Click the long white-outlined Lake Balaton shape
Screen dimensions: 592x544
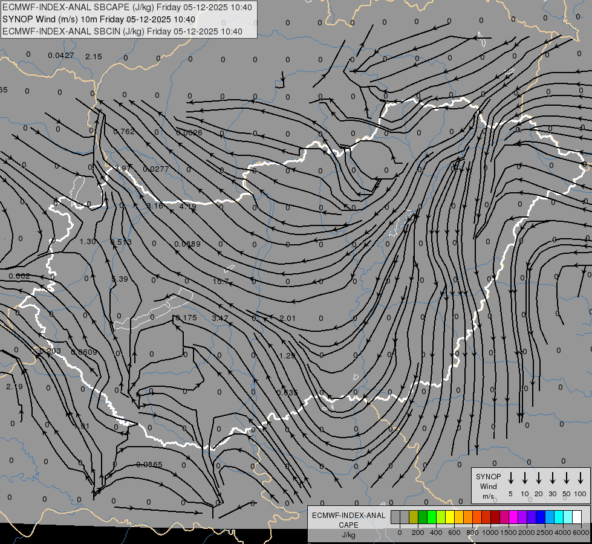[x=153, y=309]
